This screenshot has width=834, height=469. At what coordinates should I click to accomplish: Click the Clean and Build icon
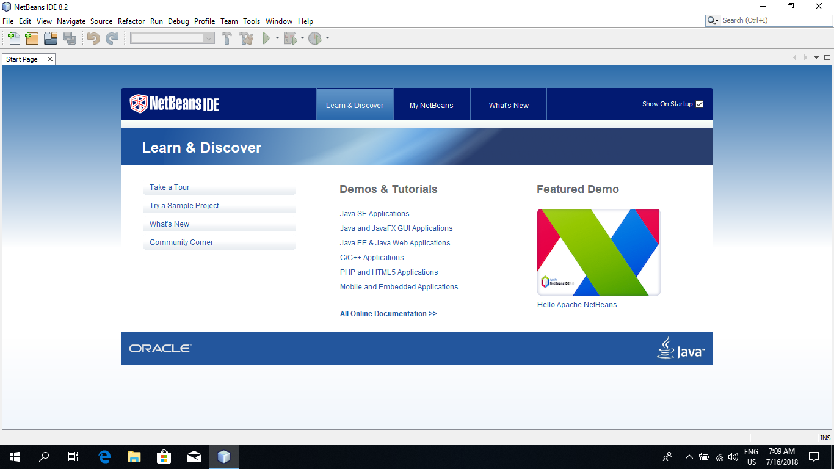[246, 38]
